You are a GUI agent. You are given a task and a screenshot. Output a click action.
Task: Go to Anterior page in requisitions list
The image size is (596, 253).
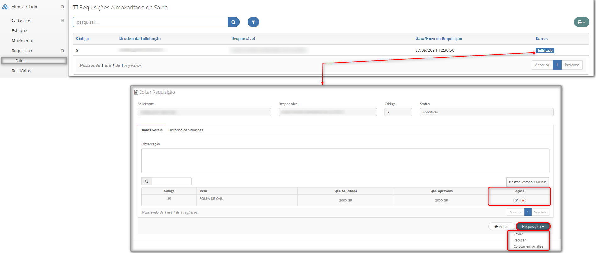542,65
